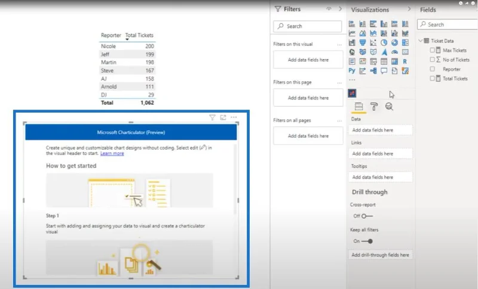This screenshot has width=478, height=289.
Task: Select the Treemap visual
Action: click(x=405, y=42)
